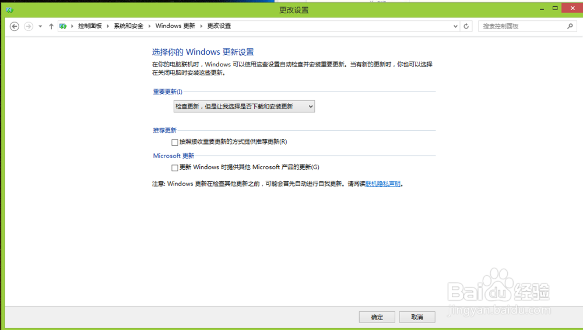The width and height of the screenshot is (583, 330).
Task: Expand address bar history dropdown
Action: coord(455,26)
